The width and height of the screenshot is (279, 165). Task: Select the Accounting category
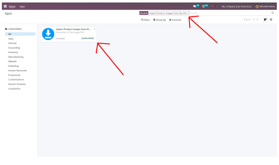pyautogui.click(x=14, y=48)
